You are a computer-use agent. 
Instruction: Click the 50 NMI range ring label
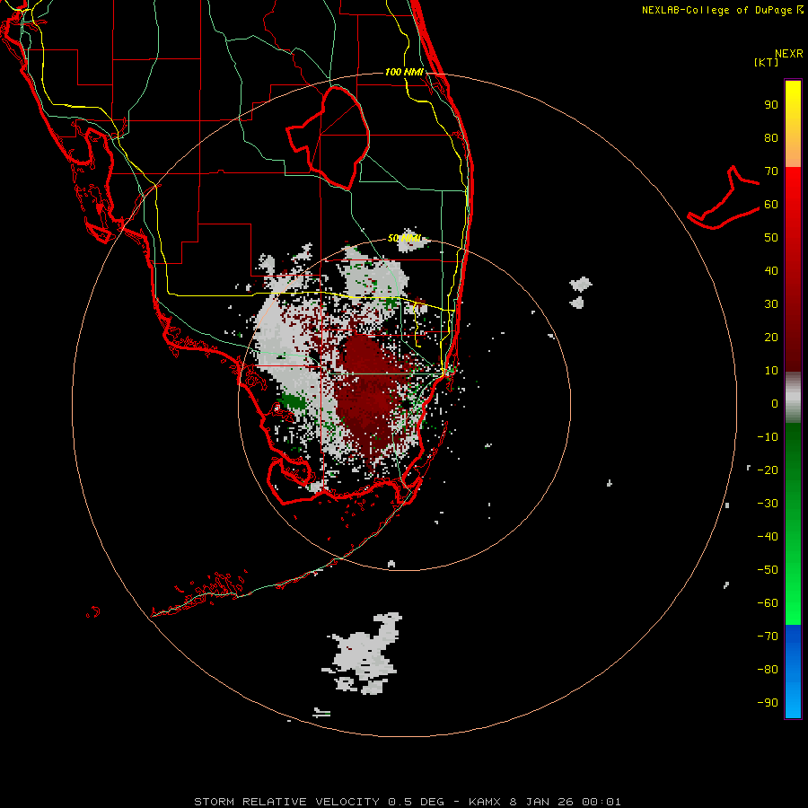tap(405, 238)
